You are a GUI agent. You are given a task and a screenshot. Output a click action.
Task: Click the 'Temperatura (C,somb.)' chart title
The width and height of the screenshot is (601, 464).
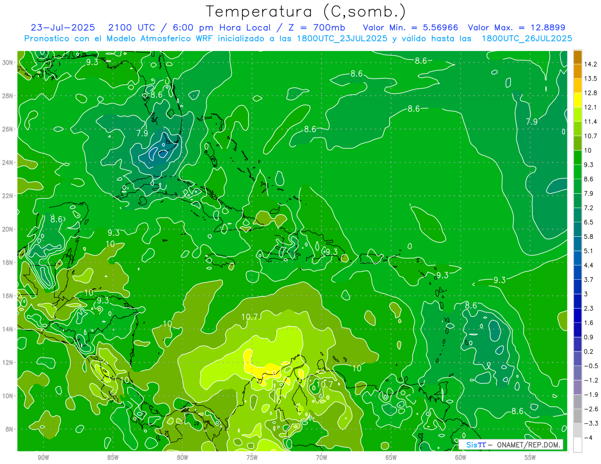tap(306, 12)
